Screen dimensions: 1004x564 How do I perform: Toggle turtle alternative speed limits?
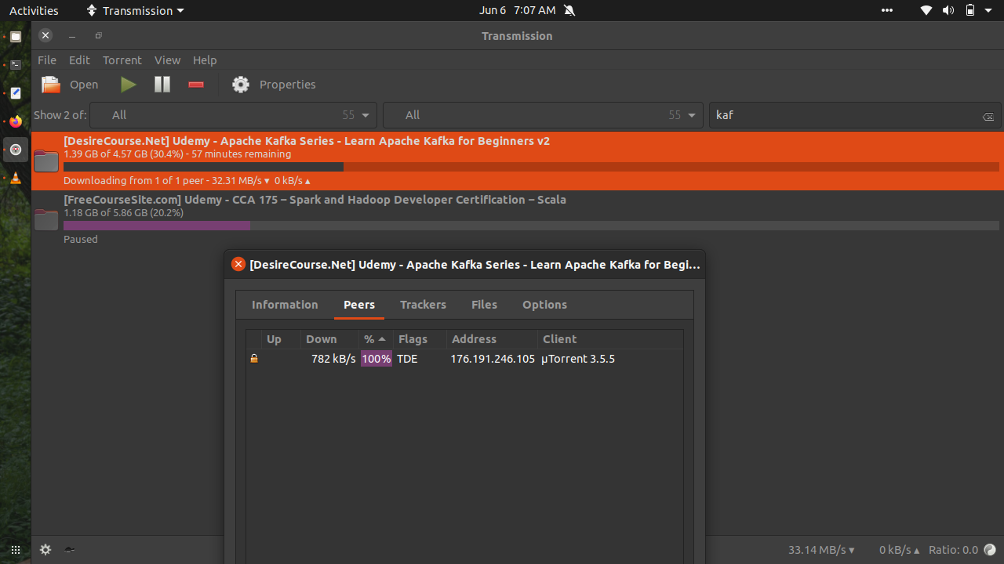point(69,550)
